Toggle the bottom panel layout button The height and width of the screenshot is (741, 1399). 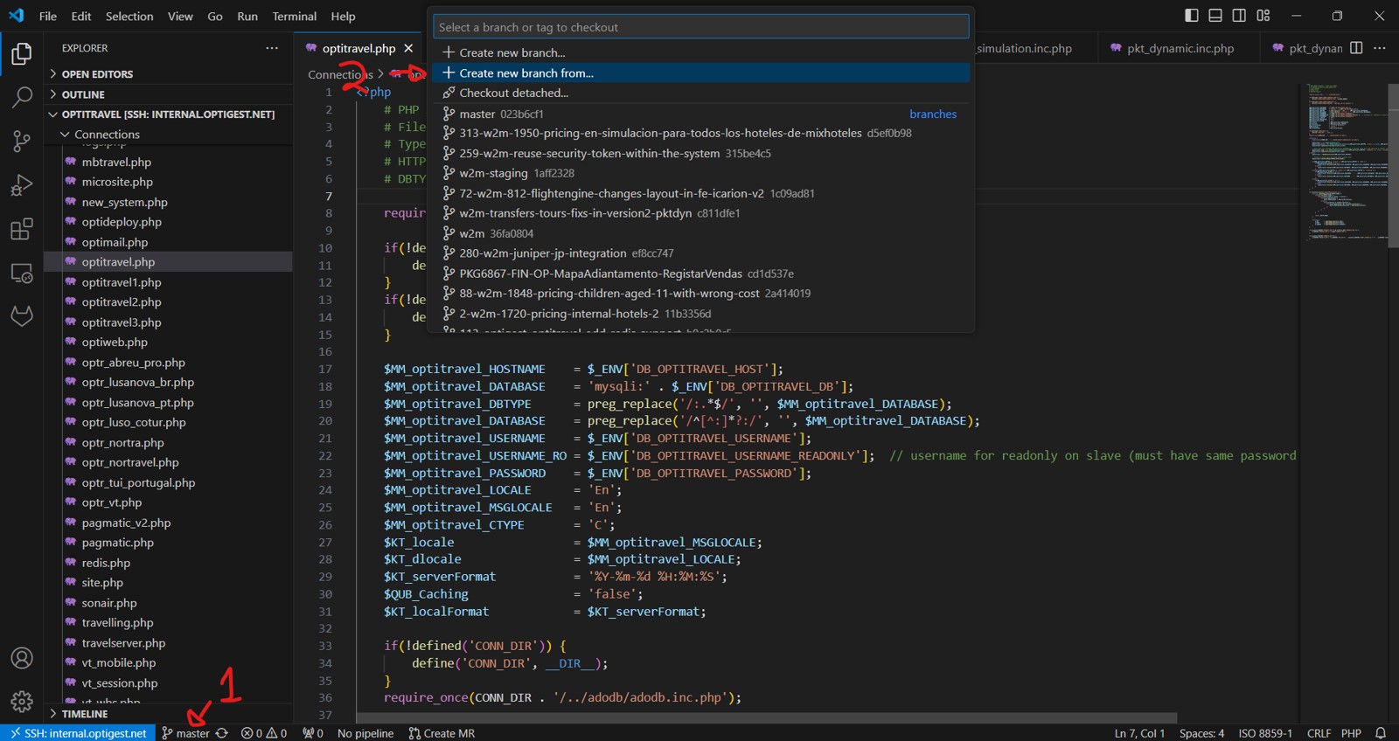tap(1215, 16)
